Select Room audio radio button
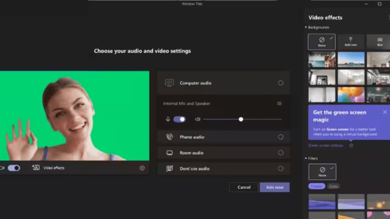 point(281,153)
